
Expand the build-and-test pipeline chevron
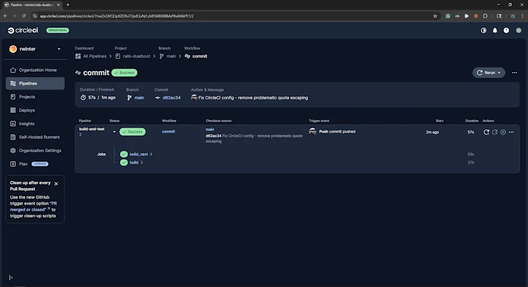coord(114,132)
